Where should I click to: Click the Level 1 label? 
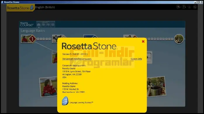(46, 22)
